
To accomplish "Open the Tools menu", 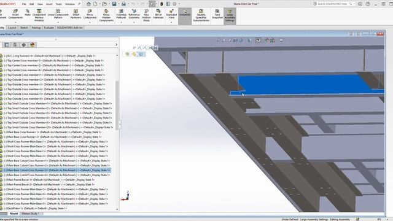I will [x=59, y=4].
